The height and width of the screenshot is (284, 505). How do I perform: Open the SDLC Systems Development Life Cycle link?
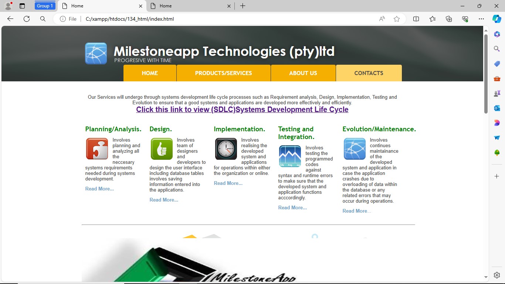[x=242, y=109]
